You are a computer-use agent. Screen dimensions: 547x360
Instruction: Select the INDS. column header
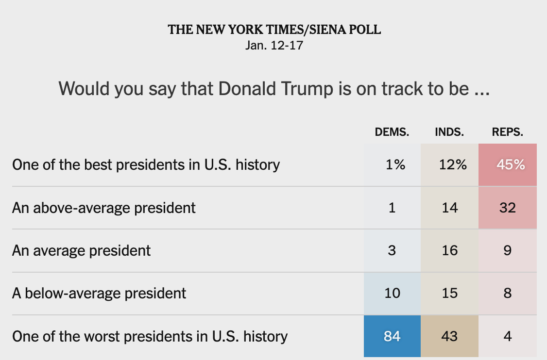coord(450,132)
